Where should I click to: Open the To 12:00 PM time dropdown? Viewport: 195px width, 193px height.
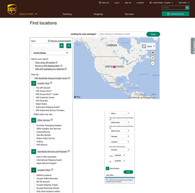pos(119,161)
